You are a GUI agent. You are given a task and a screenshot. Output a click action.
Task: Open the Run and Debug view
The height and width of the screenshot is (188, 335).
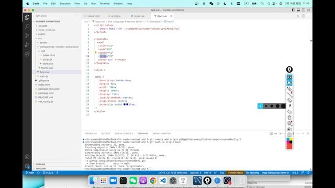point(27,45)
